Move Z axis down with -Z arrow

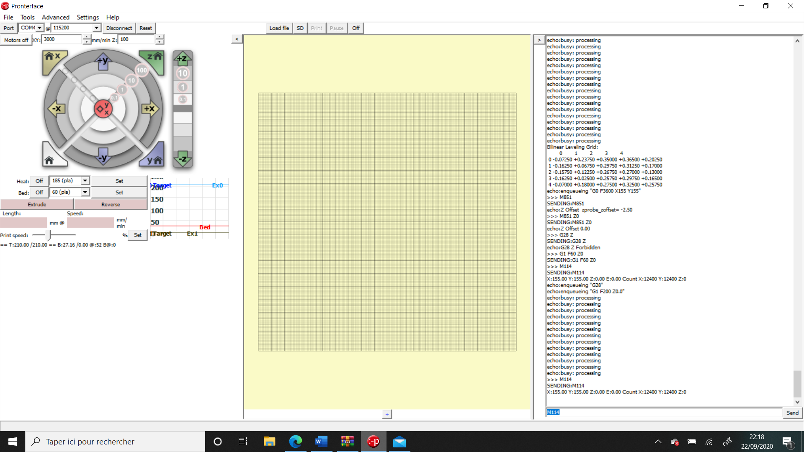tap(183, 159)
